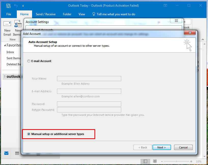Click the scroll down arrow on right edge

(x=204, y=157)
